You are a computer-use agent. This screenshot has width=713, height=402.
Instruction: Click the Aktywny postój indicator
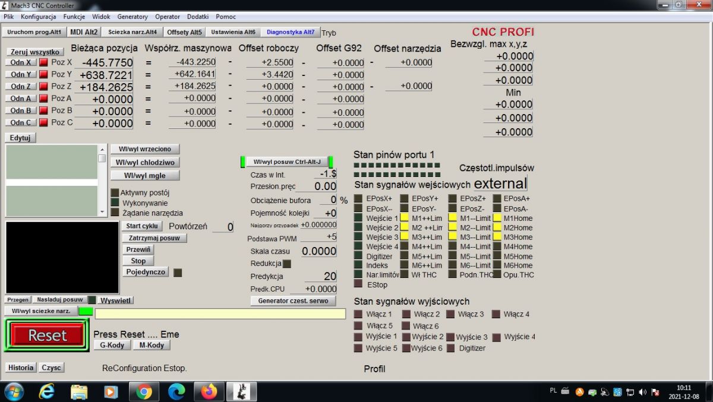[x=115, y=192]
